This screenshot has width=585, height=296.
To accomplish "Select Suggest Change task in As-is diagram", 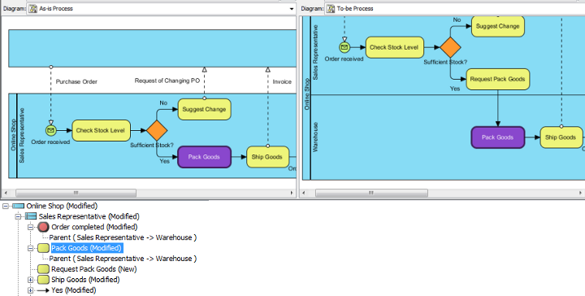I will (x=204, y=109).
